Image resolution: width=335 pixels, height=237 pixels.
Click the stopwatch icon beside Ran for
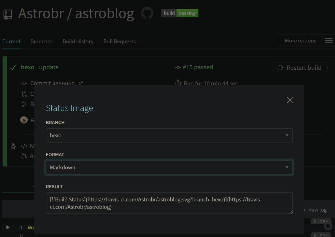click(x=178, y=83)
